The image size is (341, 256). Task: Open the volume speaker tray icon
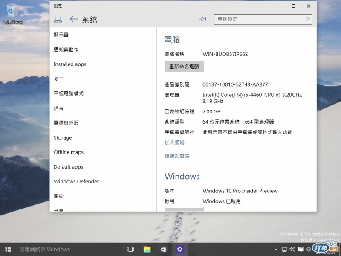click(292, 250)
